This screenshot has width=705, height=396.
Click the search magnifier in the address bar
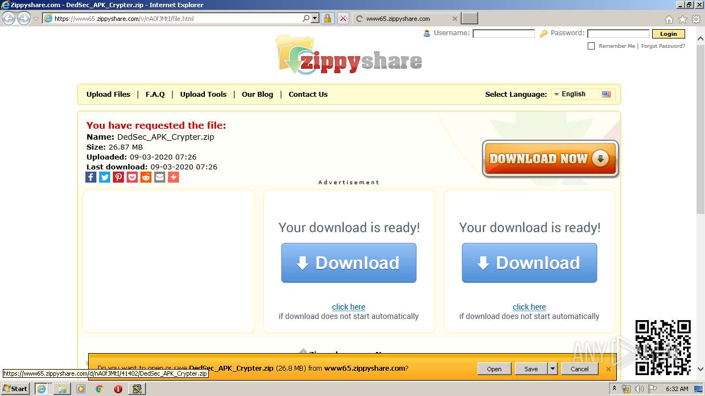point(306,18)
